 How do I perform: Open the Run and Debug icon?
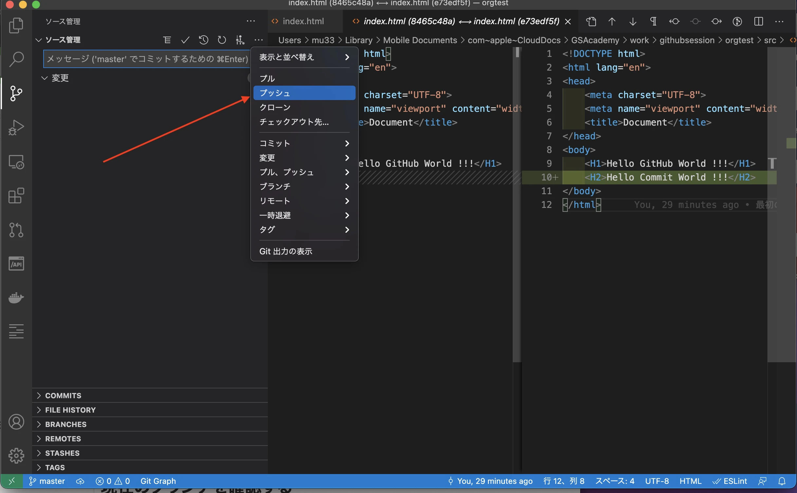coord(16,127)
